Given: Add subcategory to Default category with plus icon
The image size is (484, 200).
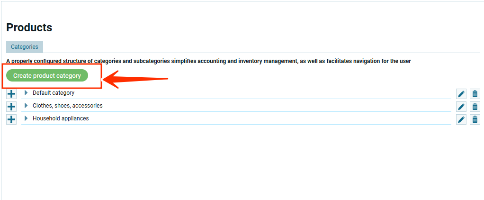Looking at the screenshot, I should pos(12,94).
